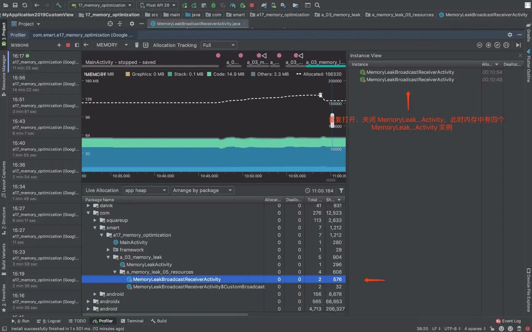Open the Gradle side panel

tap(528, 33)
